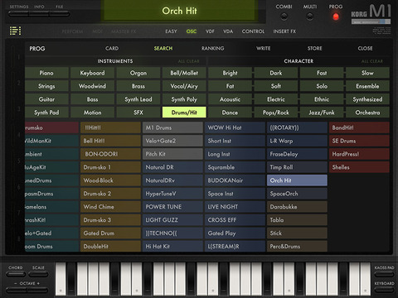Tap WRITE in the browser bar
The image size is (398, 298).
tap(263, 48)
